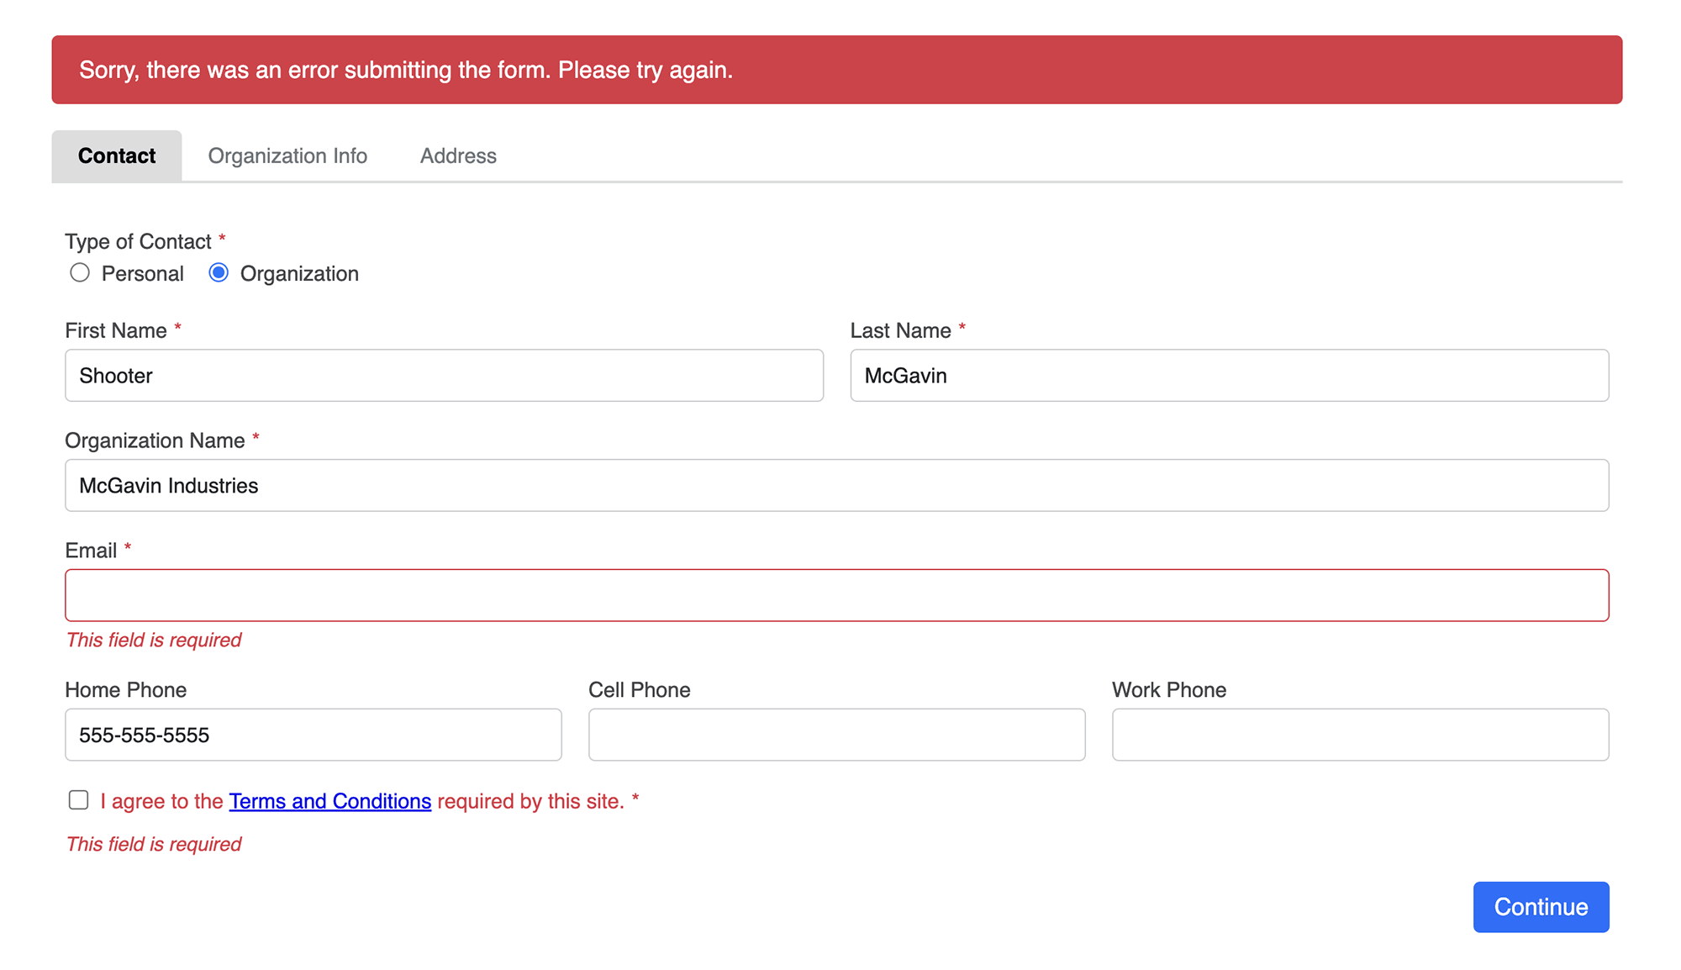Click the Home Phone field
Image resolution: width=1681 pixels, height=970 pixels.
click(313, 734)
